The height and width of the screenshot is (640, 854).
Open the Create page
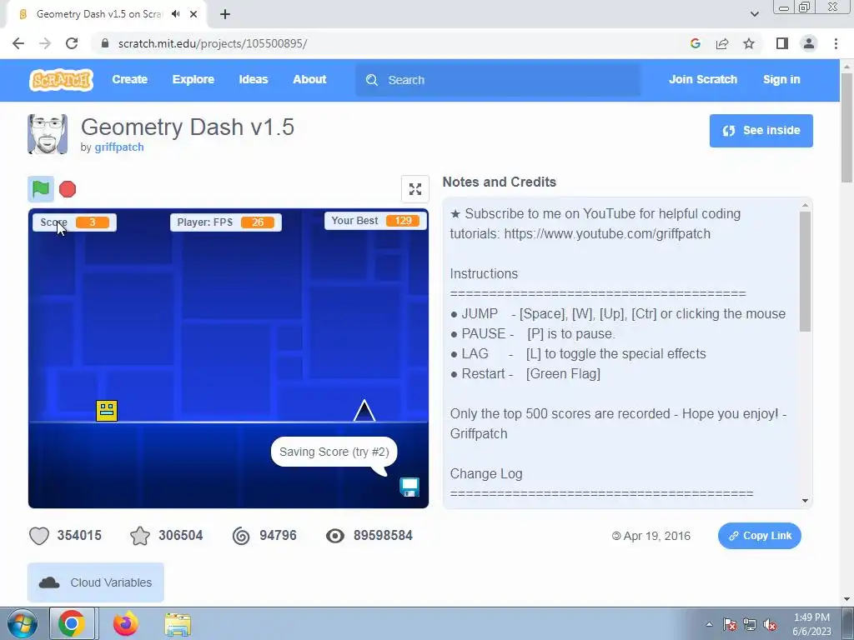click(129, 79)
